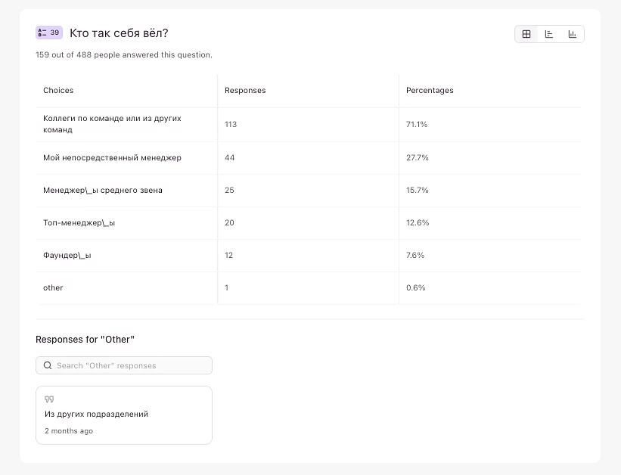Switch to table view icon
This screenshot has height=475, width=621.
pyautogui.click(x=526, y=34)
